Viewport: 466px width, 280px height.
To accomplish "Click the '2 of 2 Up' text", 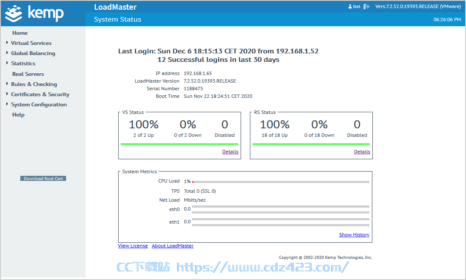I will coord(144,135).
